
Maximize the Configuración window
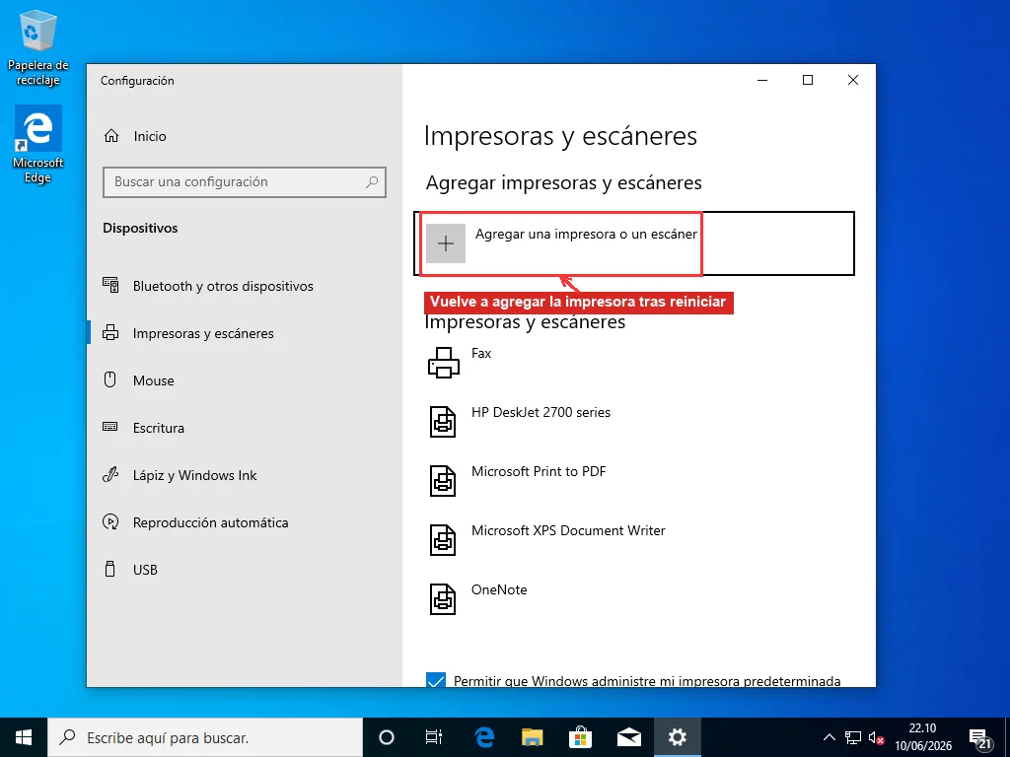click(x=808, y=80)
